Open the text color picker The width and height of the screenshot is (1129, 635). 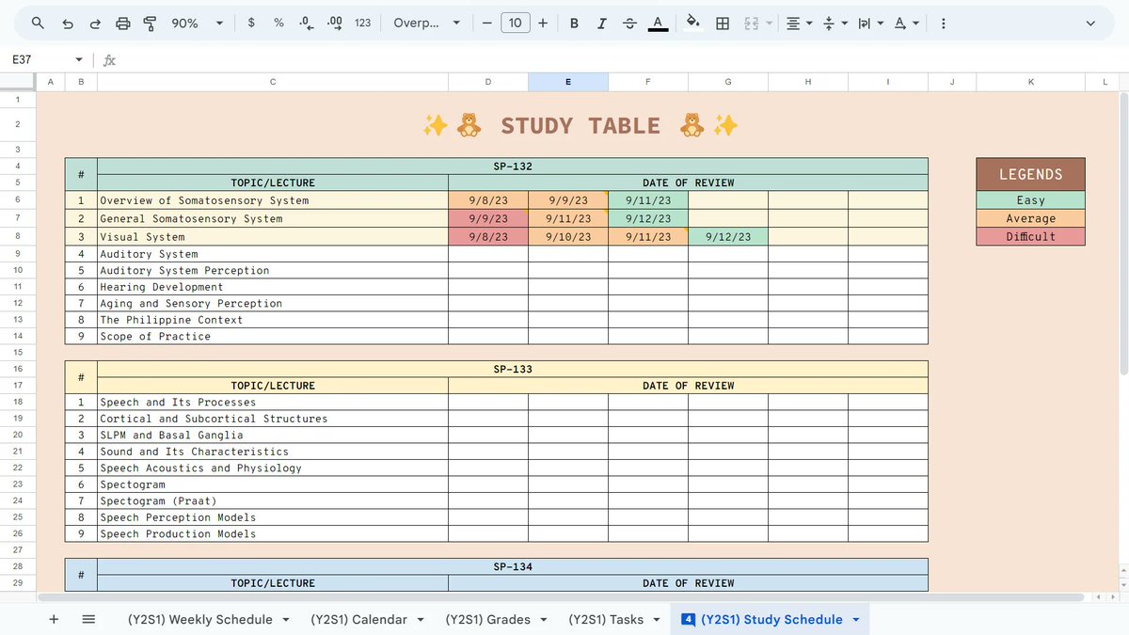point(658,23)
